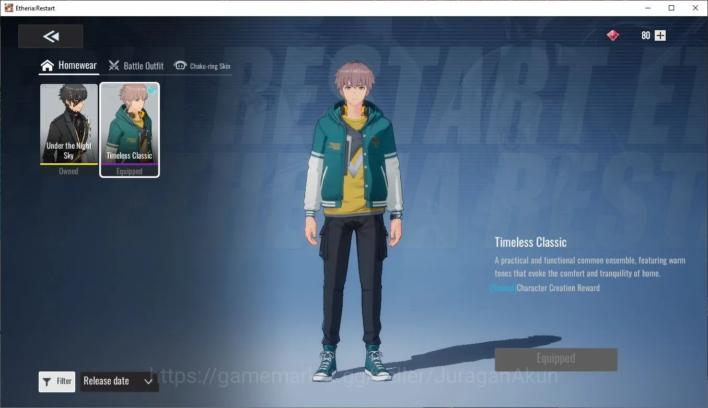Open the Filter button
This screenshot has height=408, width=708.
(x=57, y=381)
